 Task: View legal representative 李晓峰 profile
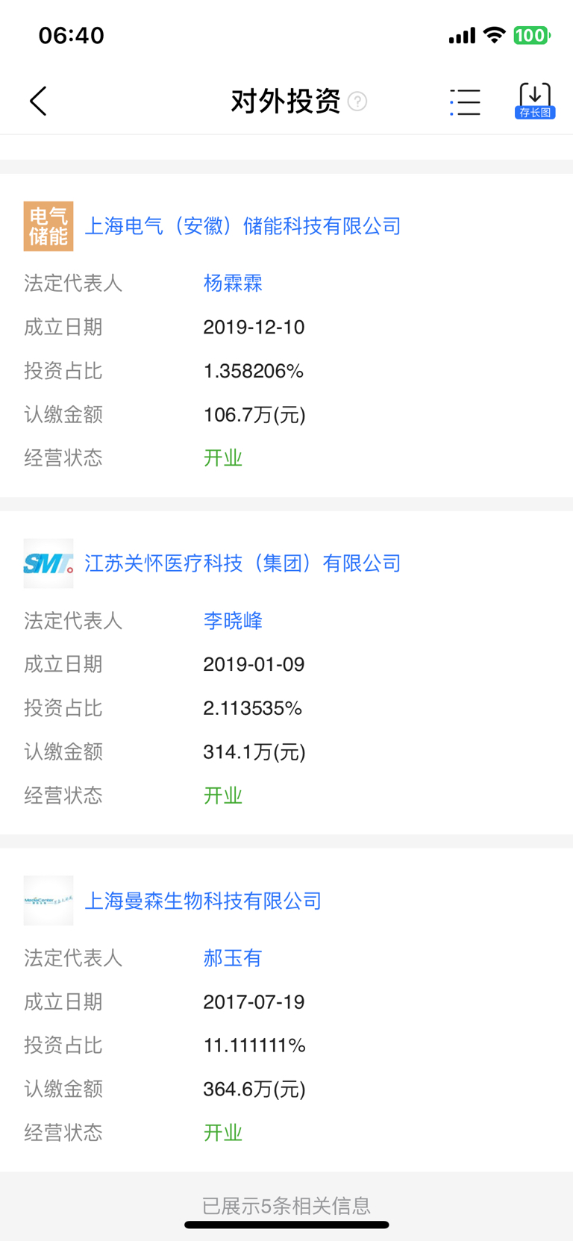pos(233,621)
